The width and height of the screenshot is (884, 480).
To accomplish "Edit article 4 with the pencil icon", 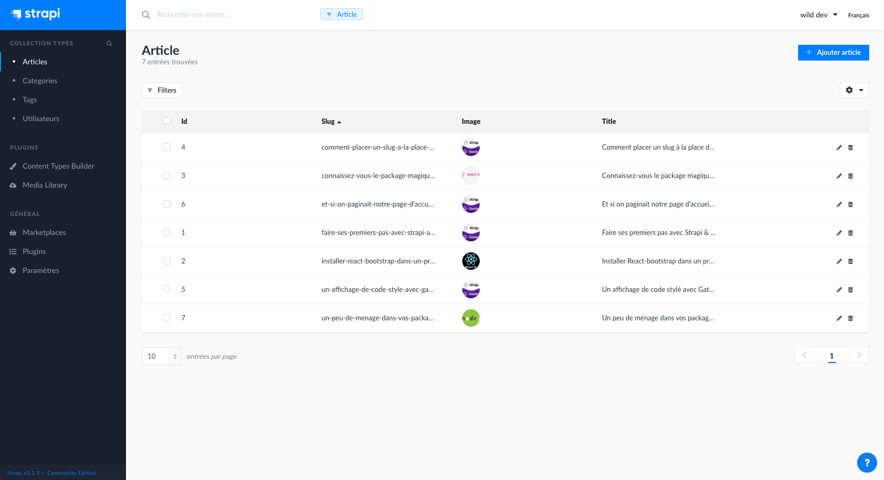I will coord(839,148).
